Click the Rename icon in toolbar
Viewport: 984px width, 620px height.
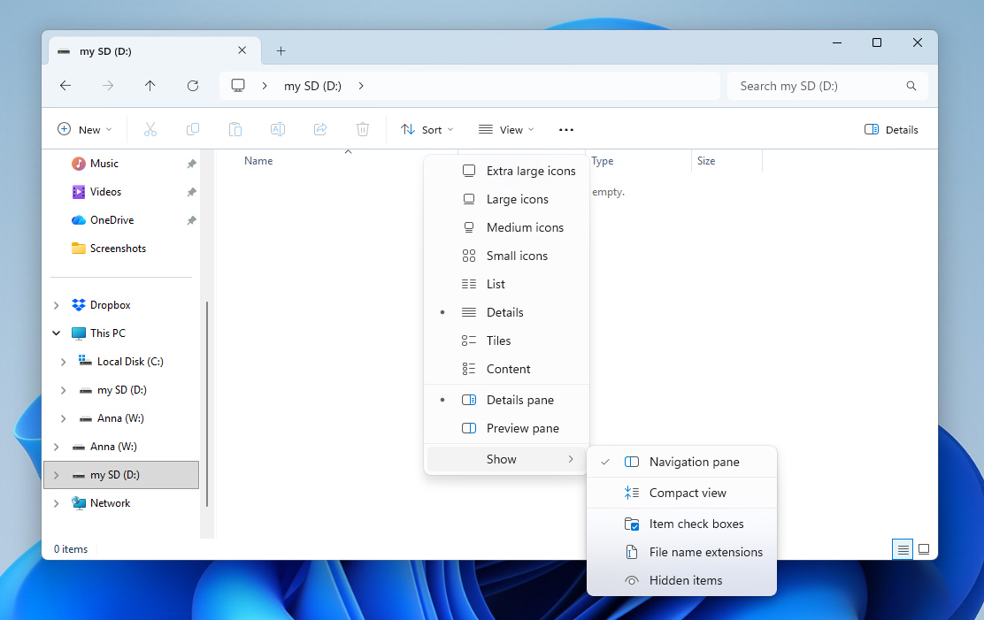(277, 129)
